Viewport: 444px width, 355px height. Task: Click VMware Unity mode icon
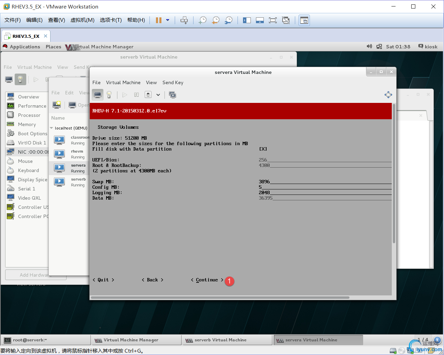(286, 20)
